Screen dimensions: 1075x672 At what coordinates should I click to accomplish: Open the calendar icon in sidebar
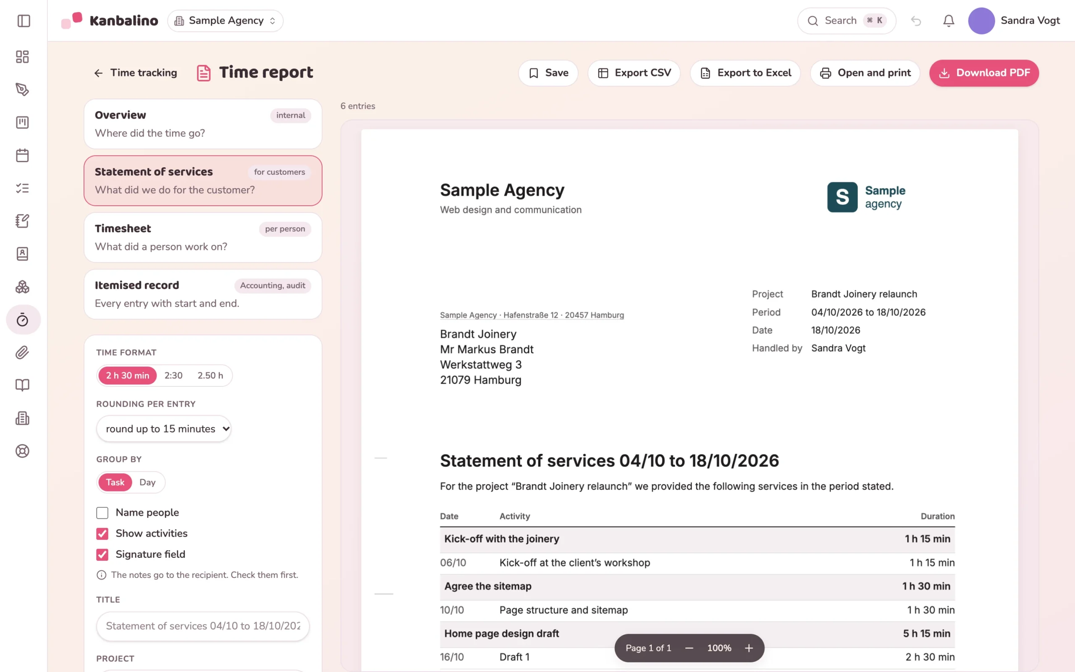coord(22,155)
